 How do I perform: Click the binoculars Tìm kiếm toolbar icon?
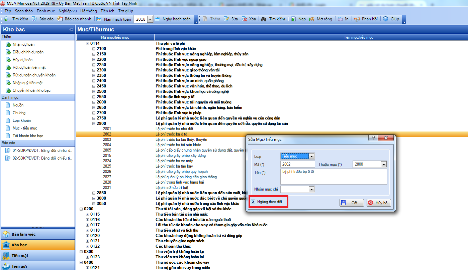coord(264,19)
